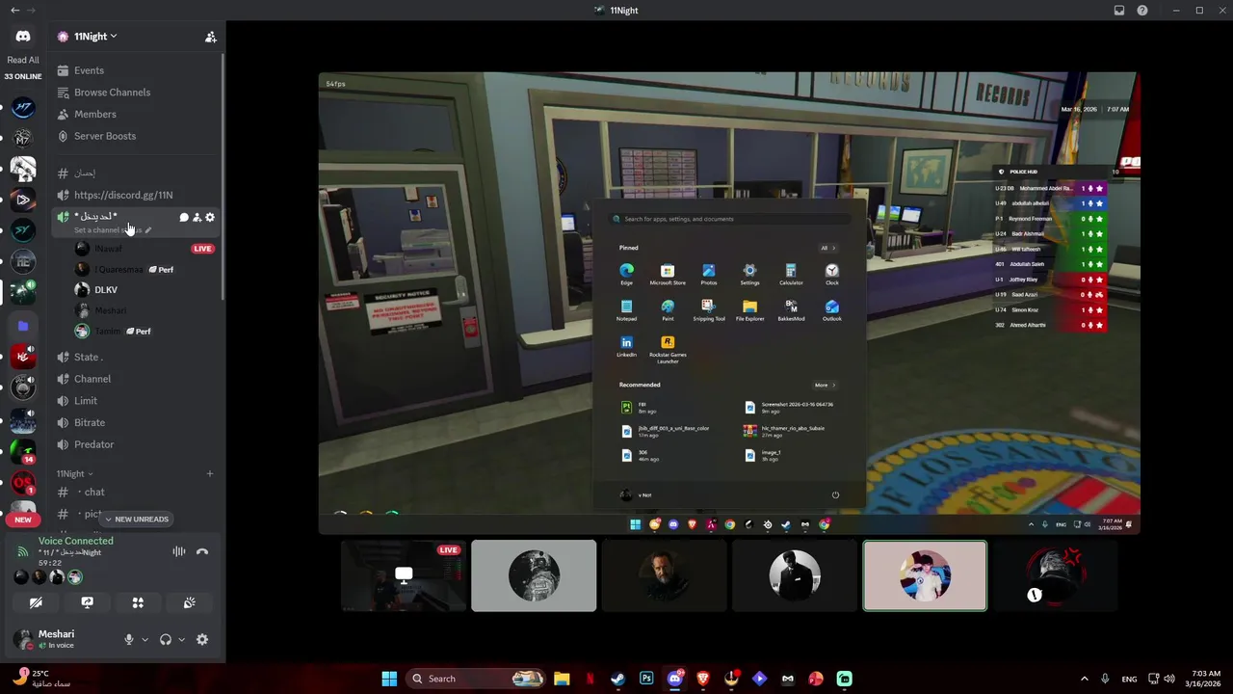This screenshot has width=1233, height=694.
Task: Open Netflix from the taskbar
Action: coord(590,679)
